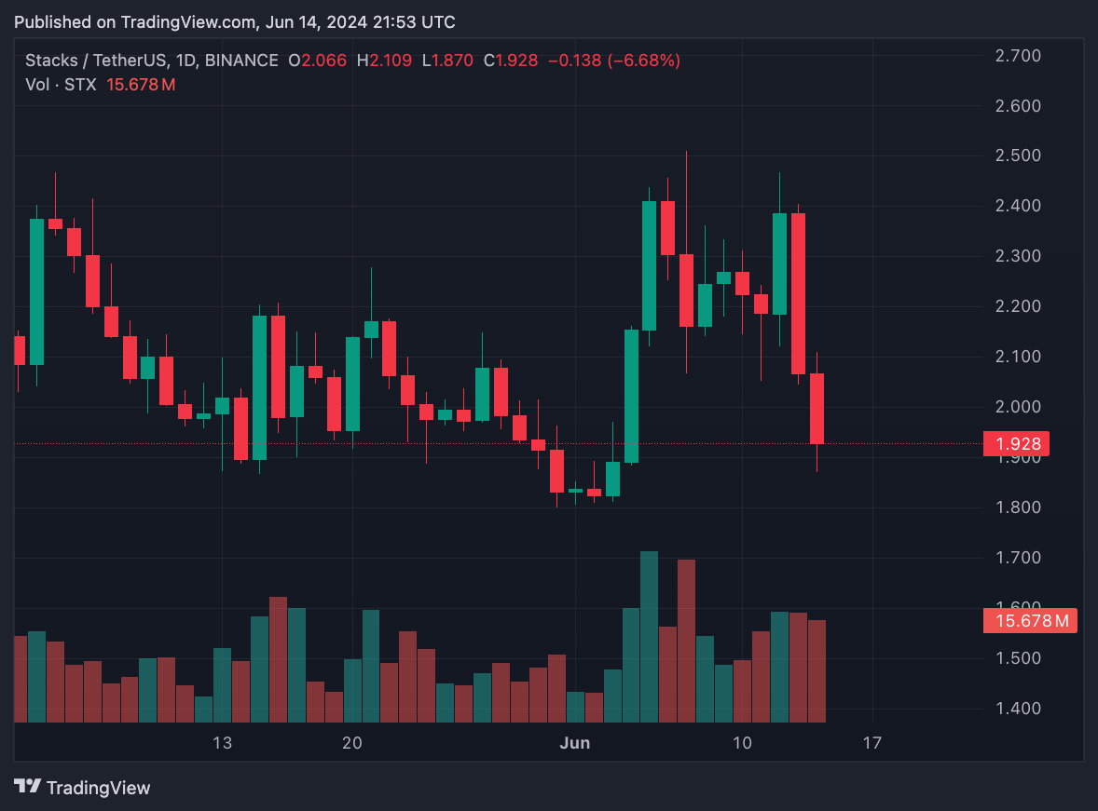
Task: Click the Stacks / TetherUS, 1D, BINANCE symbol title
Action: [x=152, y=61]
